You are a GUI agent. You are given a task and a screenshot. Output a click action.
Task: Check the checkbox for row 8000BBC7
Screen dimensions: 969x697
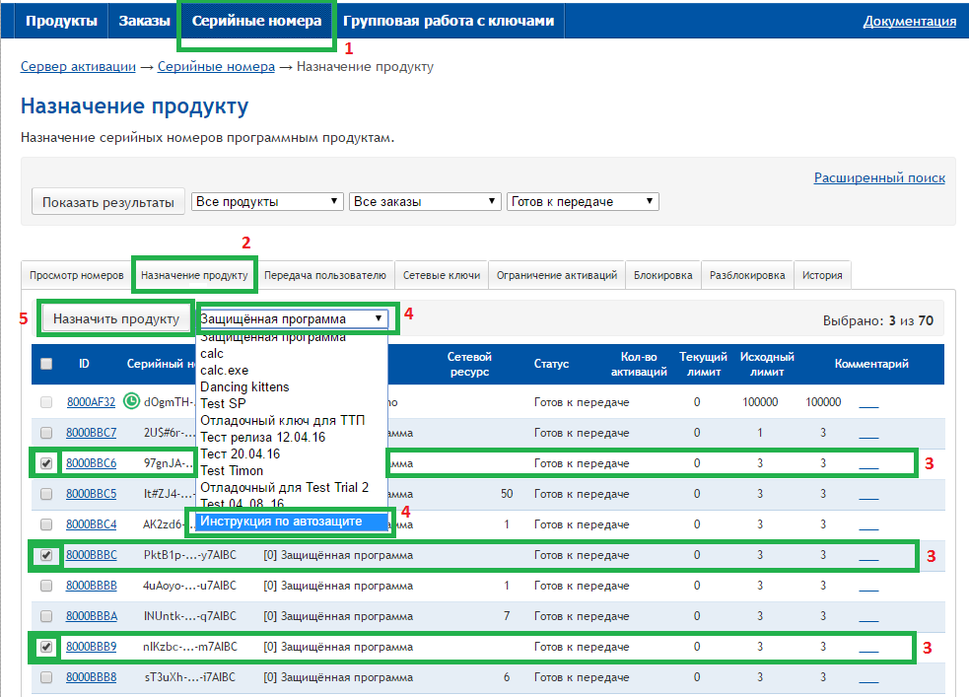(x=46, y=433)
